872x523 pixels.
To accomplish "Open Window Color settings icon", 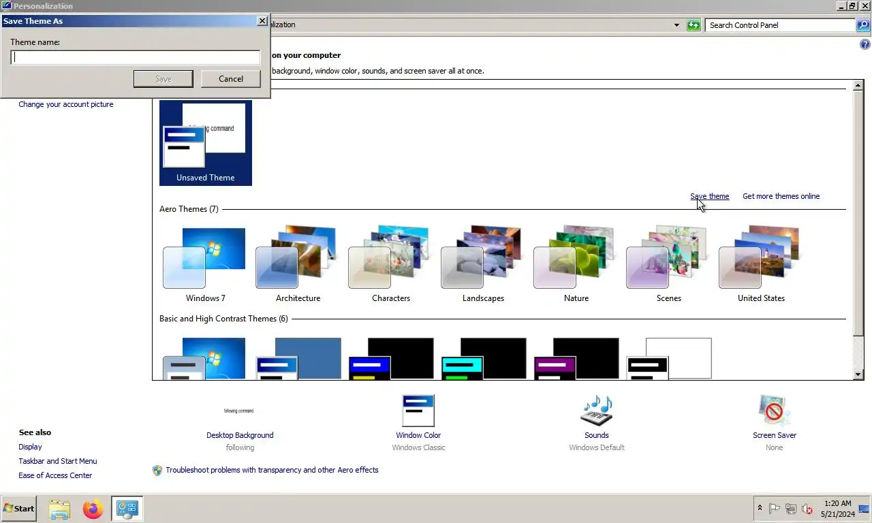I will point(418,411).
